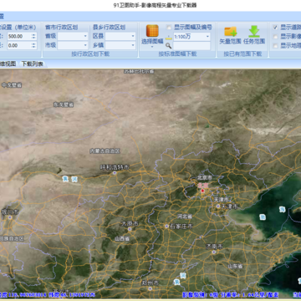
Task: Open the 选择图幅 map sheet selector
Action: tap(152, 34)
